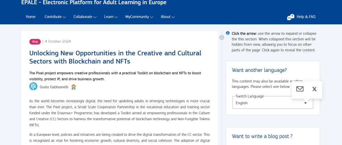This screenshot has width=342, height=145.
Task: Open the article title about Blockchain and NFTs
Action: (x=115, y=57)
